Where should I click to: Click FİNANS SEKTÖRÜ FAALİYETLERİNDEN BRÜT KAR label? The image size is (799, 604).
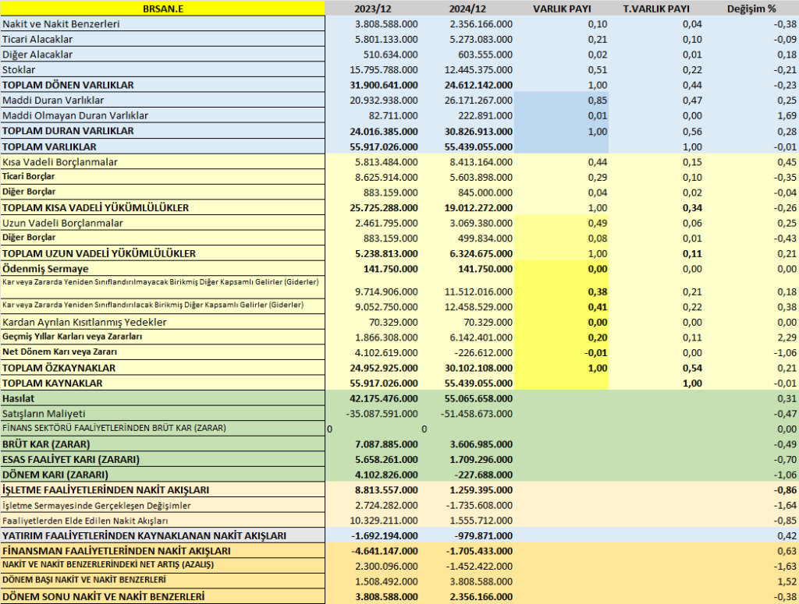pos(162,429)
